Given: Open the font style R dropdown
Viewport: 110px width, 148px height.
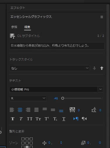Looking at the screenshot, I should [x=28, y=98].
